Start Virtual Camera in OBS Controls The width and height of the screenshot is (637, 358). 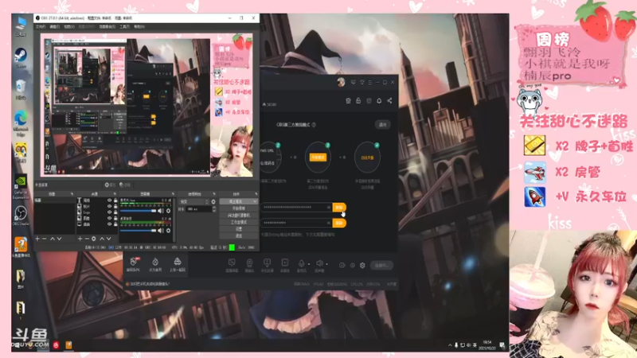239,215
